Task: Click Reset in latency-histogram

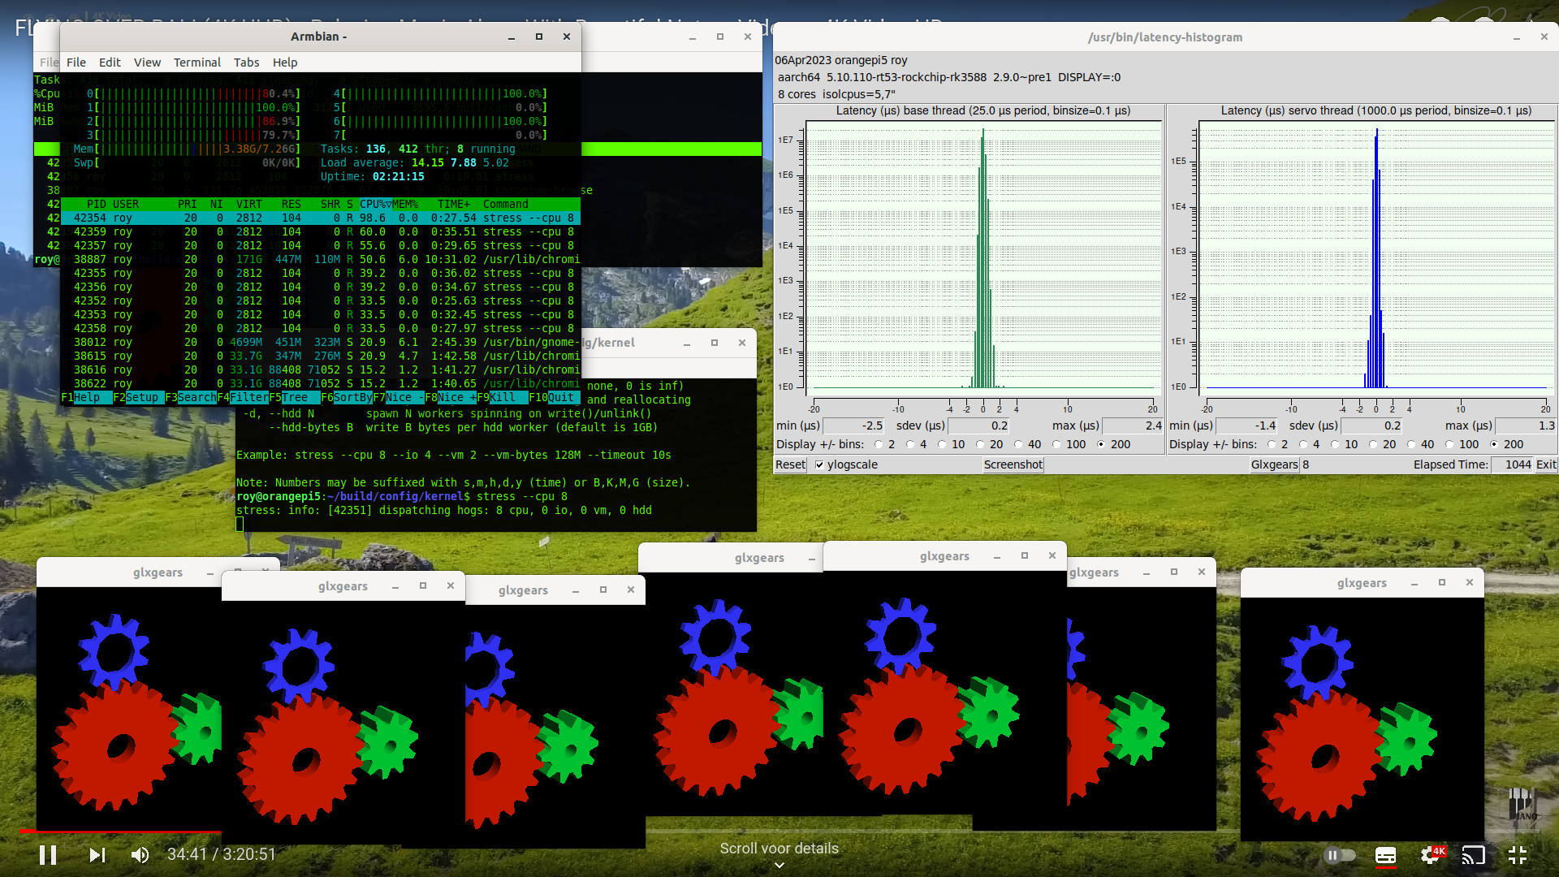Action: pos(790,464)
